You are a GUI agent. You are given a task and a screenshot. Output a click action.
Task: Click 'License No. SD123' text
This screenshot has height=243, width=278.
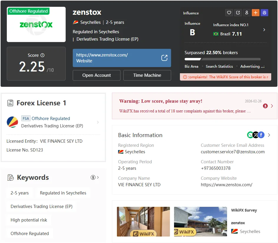(25, 150)
